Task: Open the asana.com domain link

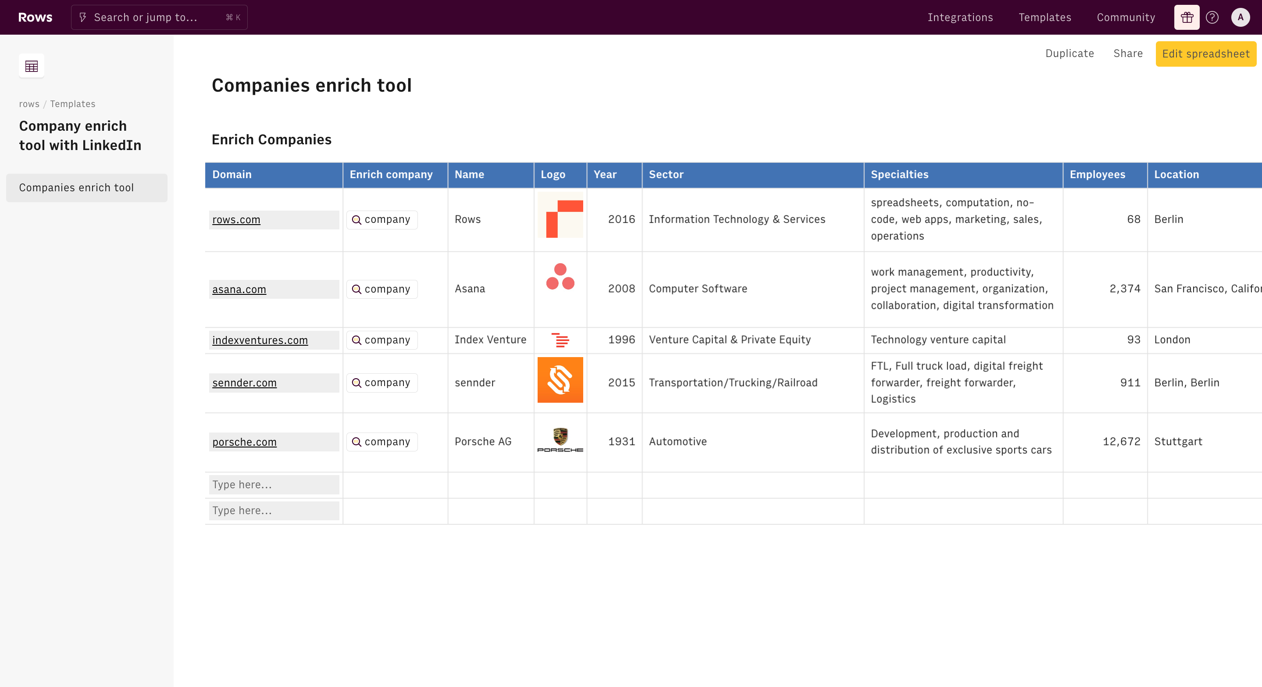Action: tap(239, 290)
